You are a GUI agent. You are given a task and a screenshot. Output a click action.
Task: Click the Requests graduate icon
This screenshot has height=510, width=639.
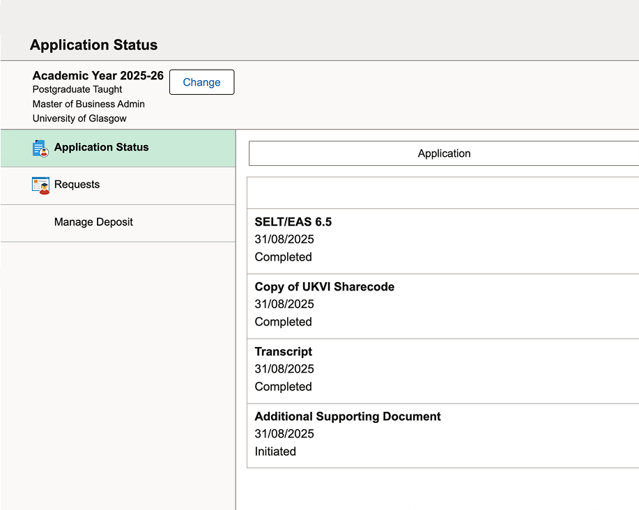click(x=40, y=185)
